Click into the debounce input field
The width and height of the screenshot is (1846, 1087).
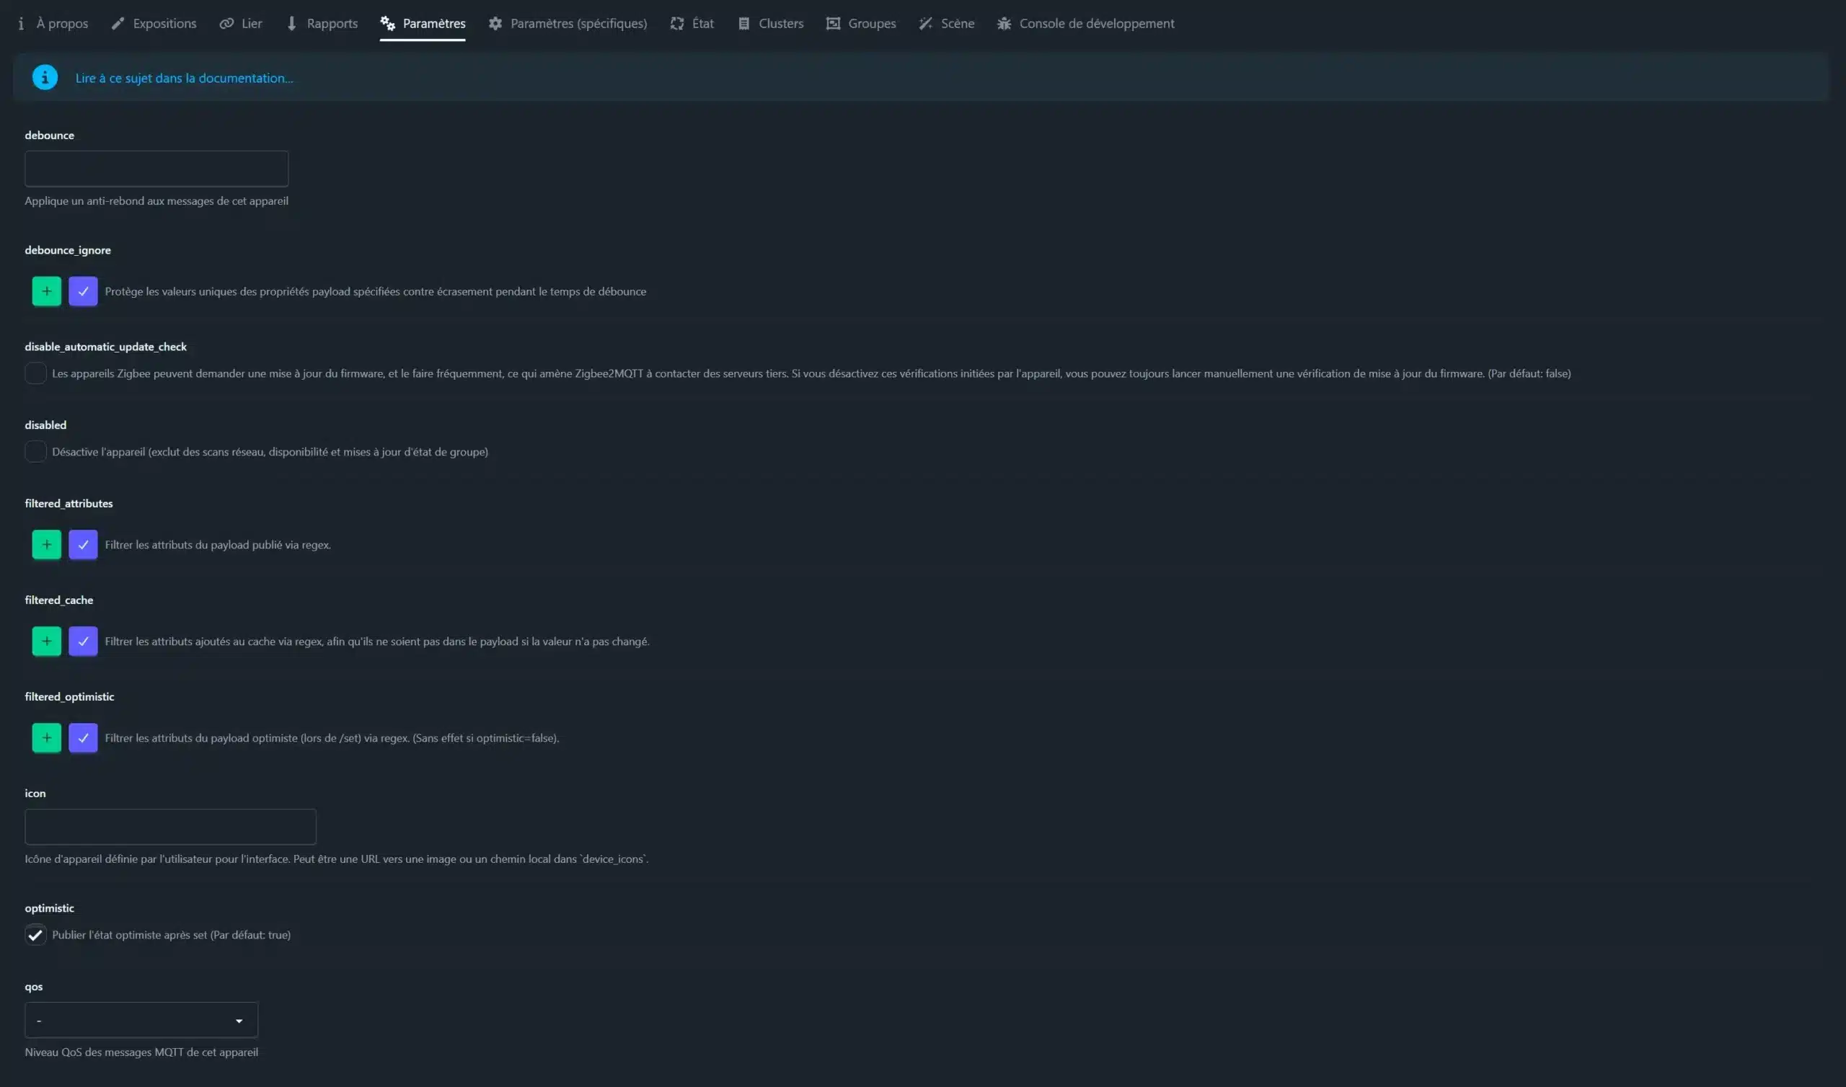coord(156,169)
